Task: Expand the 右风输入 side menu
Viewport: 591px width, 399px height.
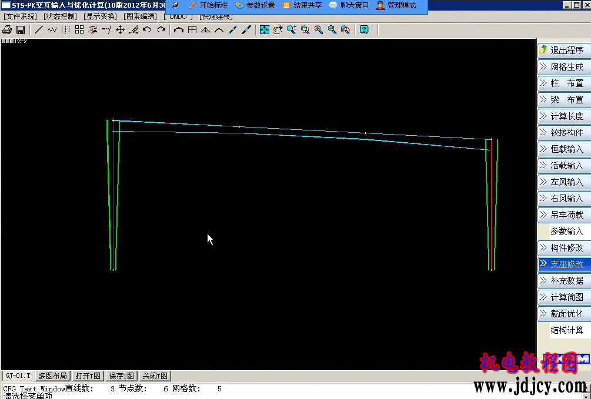Action: [x=564, y=199]
